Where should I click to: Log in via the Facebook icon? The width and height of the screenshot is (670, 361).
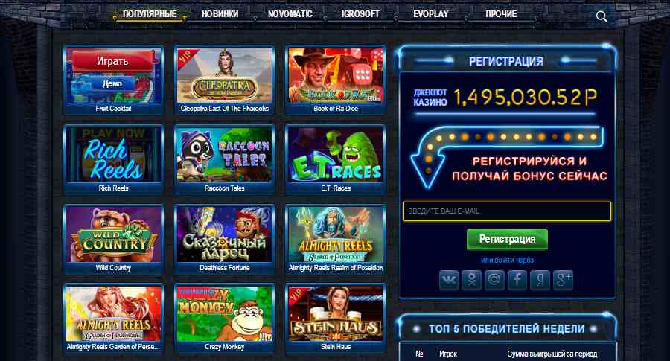517,281
